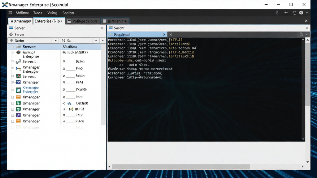Image resolution: width=317 pixels, height=178 pixels.
Task: Click the crosshair target icon in top toolbar
Action: pos(277,13)
